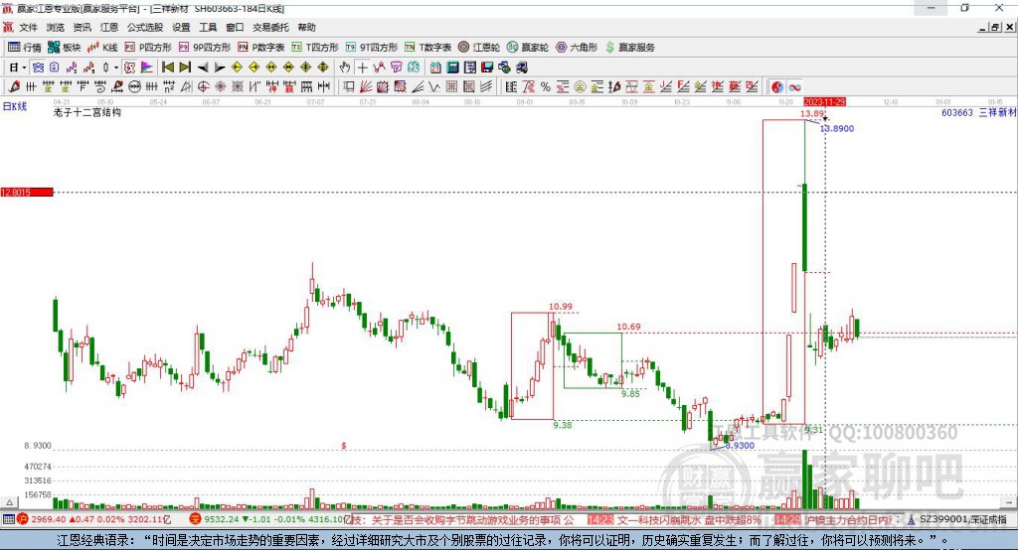Open the P数字表 number table

point(261,48)
